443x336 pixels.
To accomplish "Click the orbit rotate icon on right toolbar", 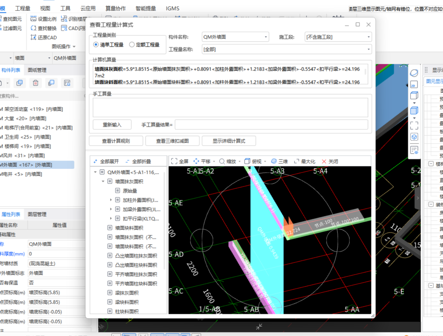I will pos(414,73).
